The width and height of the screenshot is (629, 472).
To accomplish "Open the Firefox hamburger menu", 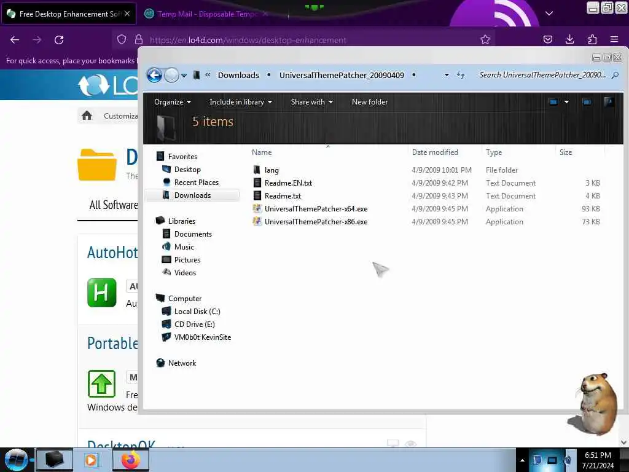I will 614,39.
